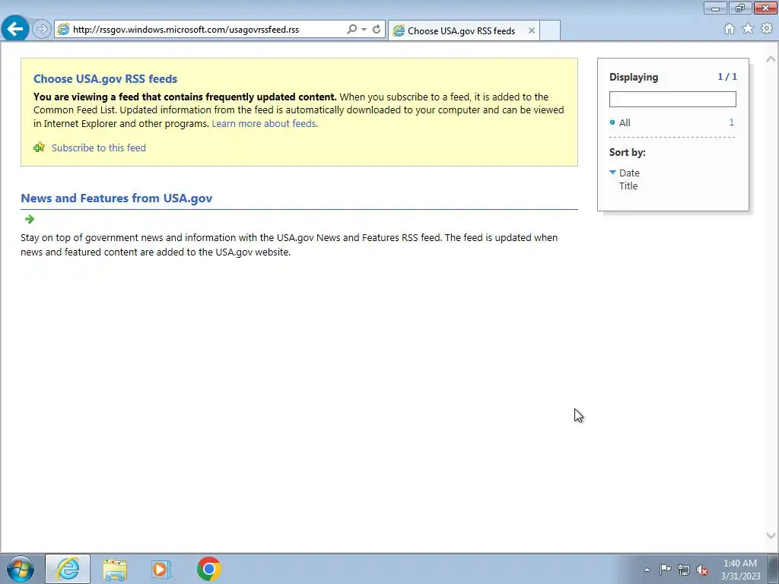Restore down the Internet Explorer window
The height and width of the screenshot is (584, 779).
(x=740, y=8)
